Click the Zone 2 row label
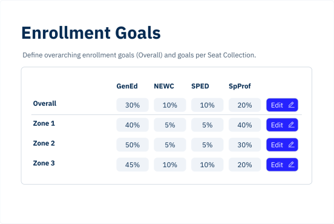The image size is (334, 224). coord(44,143)
